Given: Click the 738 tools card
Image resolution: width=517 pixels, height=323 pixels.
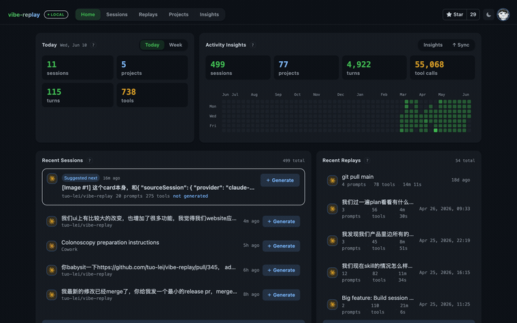Looking at the screenshot, I should click(x=152, y=95).
